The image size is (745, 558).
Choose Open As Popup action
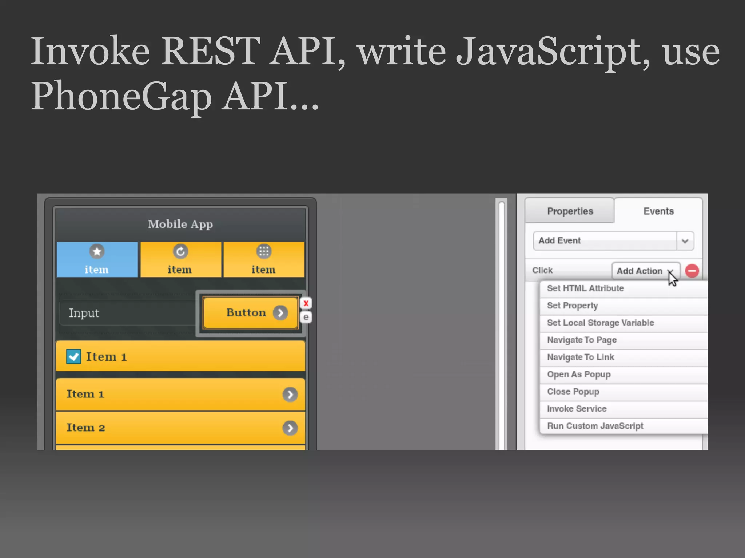click(x=624, y=375)
